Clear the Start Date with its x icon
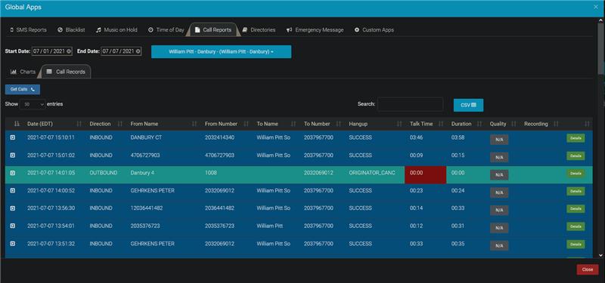This screenshot has width=605, height=283. (x=69, y=51)
